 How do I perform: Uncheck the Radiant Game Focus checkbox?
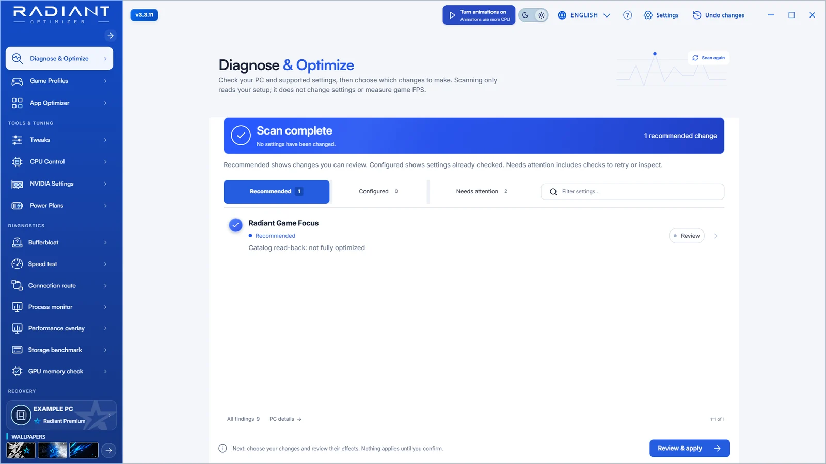click(x=235, y=225)
